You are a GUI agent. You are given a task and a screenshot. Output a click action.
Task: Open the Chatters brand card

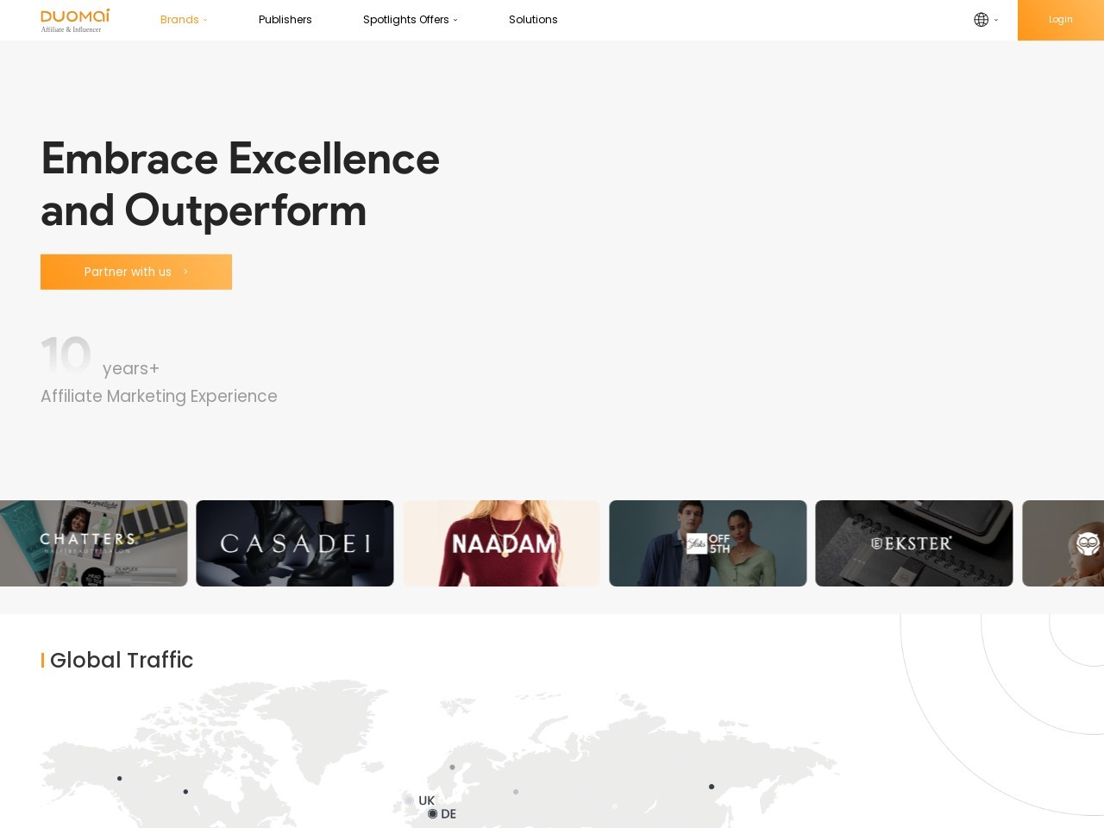(92, 543)
